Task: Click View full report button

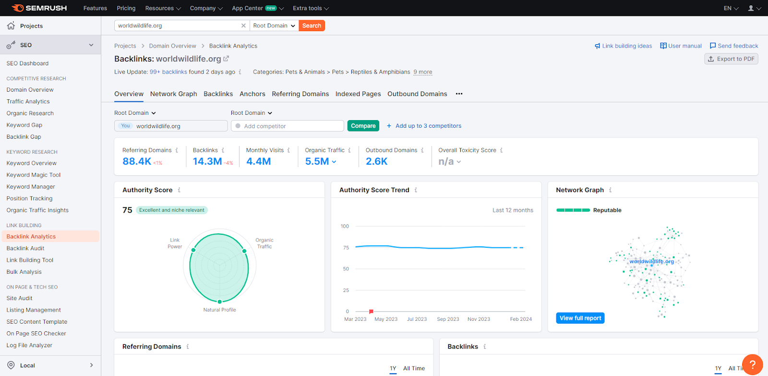Action: [580, 318]
